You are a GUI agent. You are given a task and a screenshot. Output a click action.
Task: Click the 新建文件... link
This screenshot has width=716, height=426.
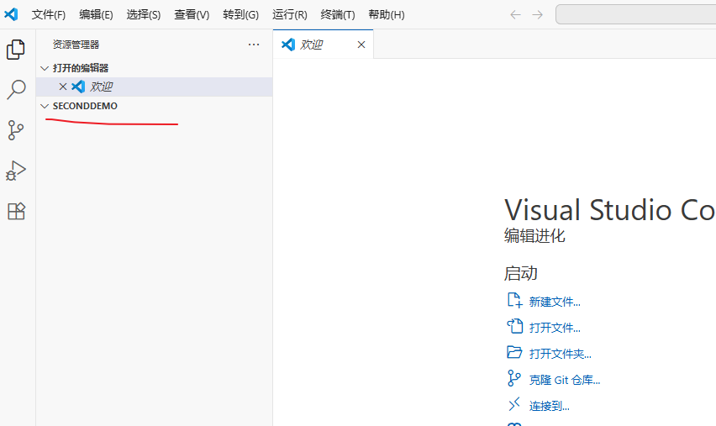[x=555, y=302]
